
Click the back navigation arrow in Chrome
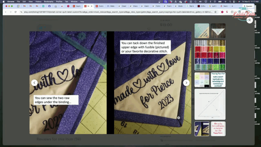tap(6, 12)
